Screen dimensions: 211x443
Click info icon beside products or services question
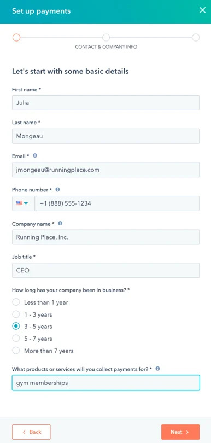pos(157,369)
